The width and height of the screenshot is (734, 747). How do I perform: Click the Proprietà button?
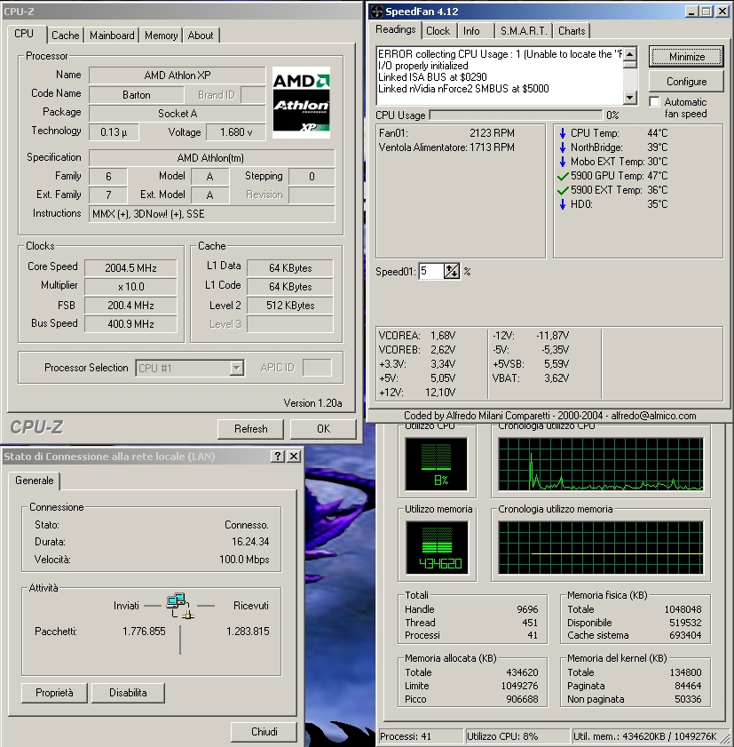(x=54, y=693)
